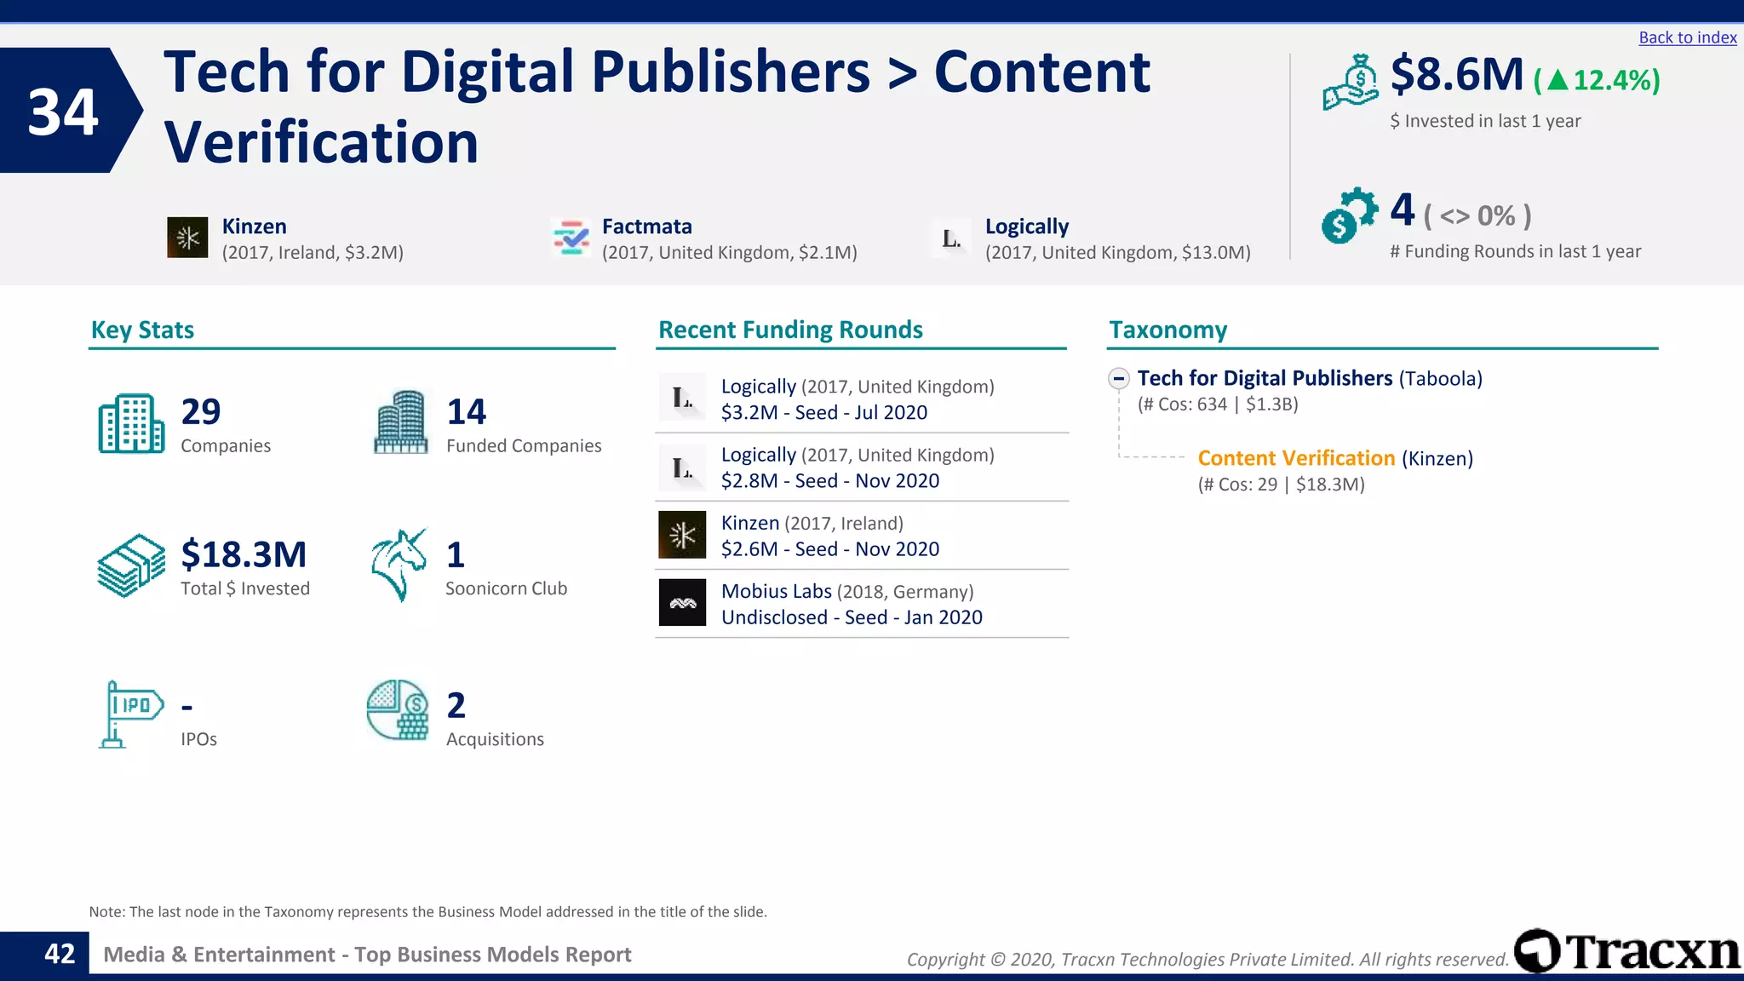Click the 4 funding rounds figure
The height and width of the screenshot is (981, 1744).
pyautogui.click(x=1403, y=209)
